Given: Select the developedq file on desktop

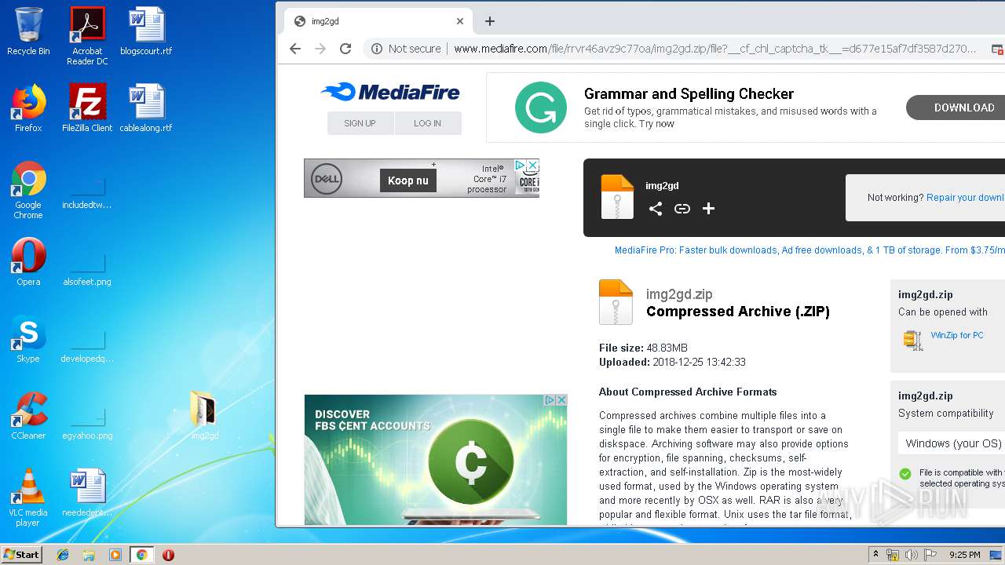Looking at the screenshot, I should tap(87, 348).
